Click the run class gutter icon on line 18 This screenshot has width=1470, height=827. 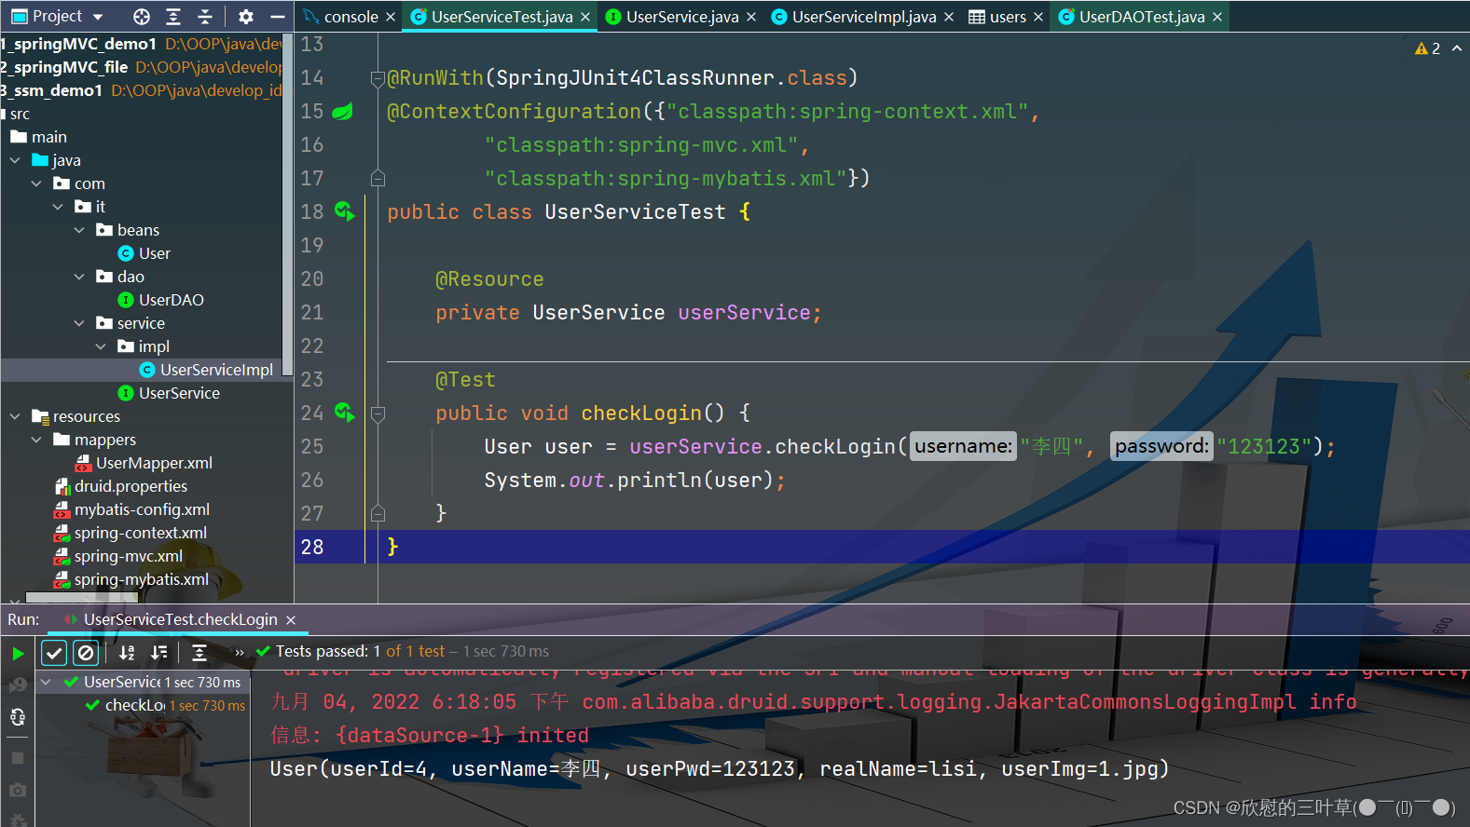coord(344,211)
